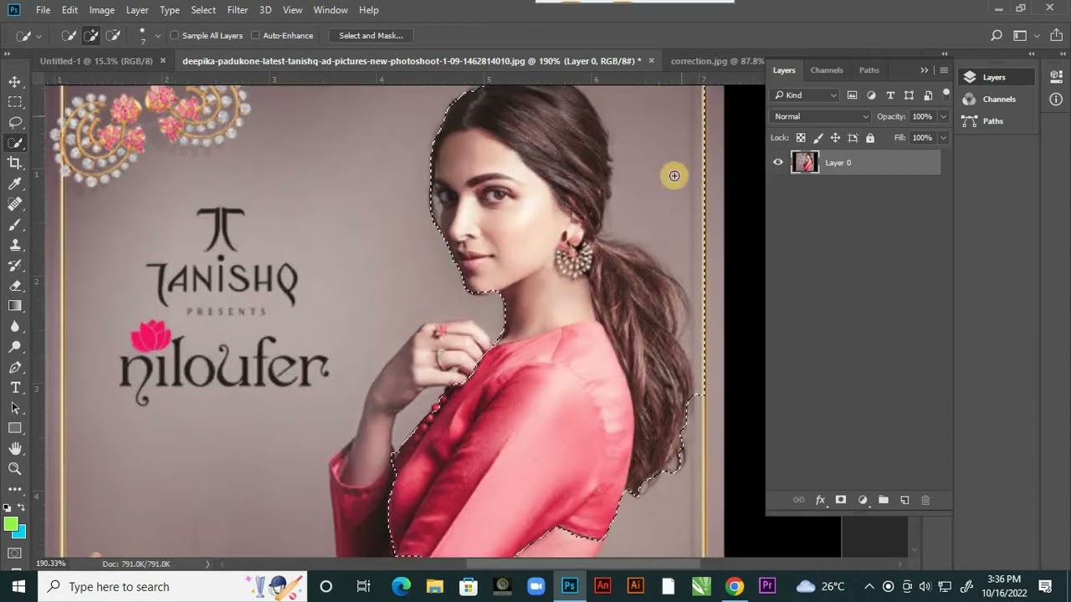This screenshot has height=602, width=1071.
Task: Select the Zoom tool
Action: coord(15,469)
